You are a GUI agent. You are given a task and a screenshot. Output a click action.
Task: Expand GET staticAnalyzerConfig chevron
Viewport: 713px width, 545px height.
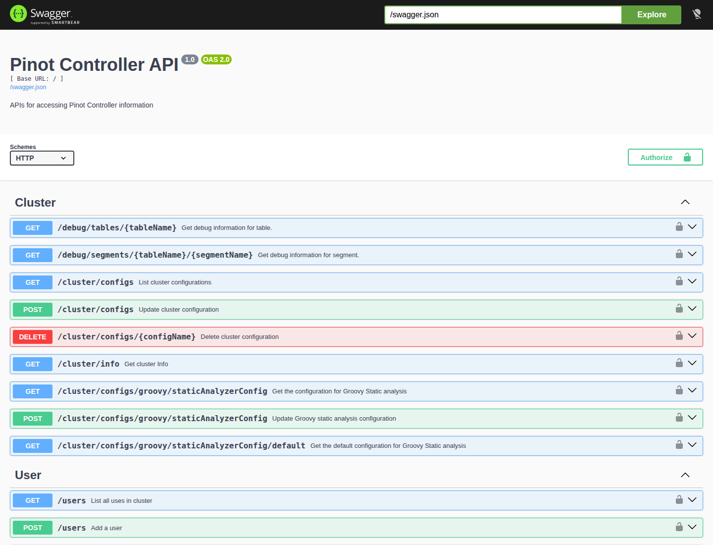tap(692, 390)
